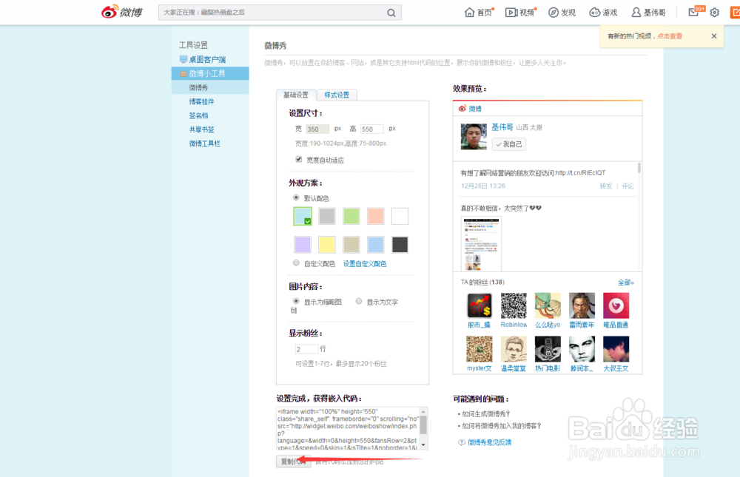Open 签名档 in the sidebar
740x477 pixels.
coord(198,115)
